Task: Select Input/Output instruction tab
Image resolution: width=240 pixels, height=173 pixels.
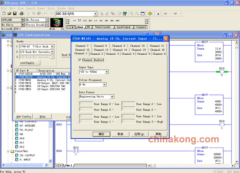Action: coord(123,27)
